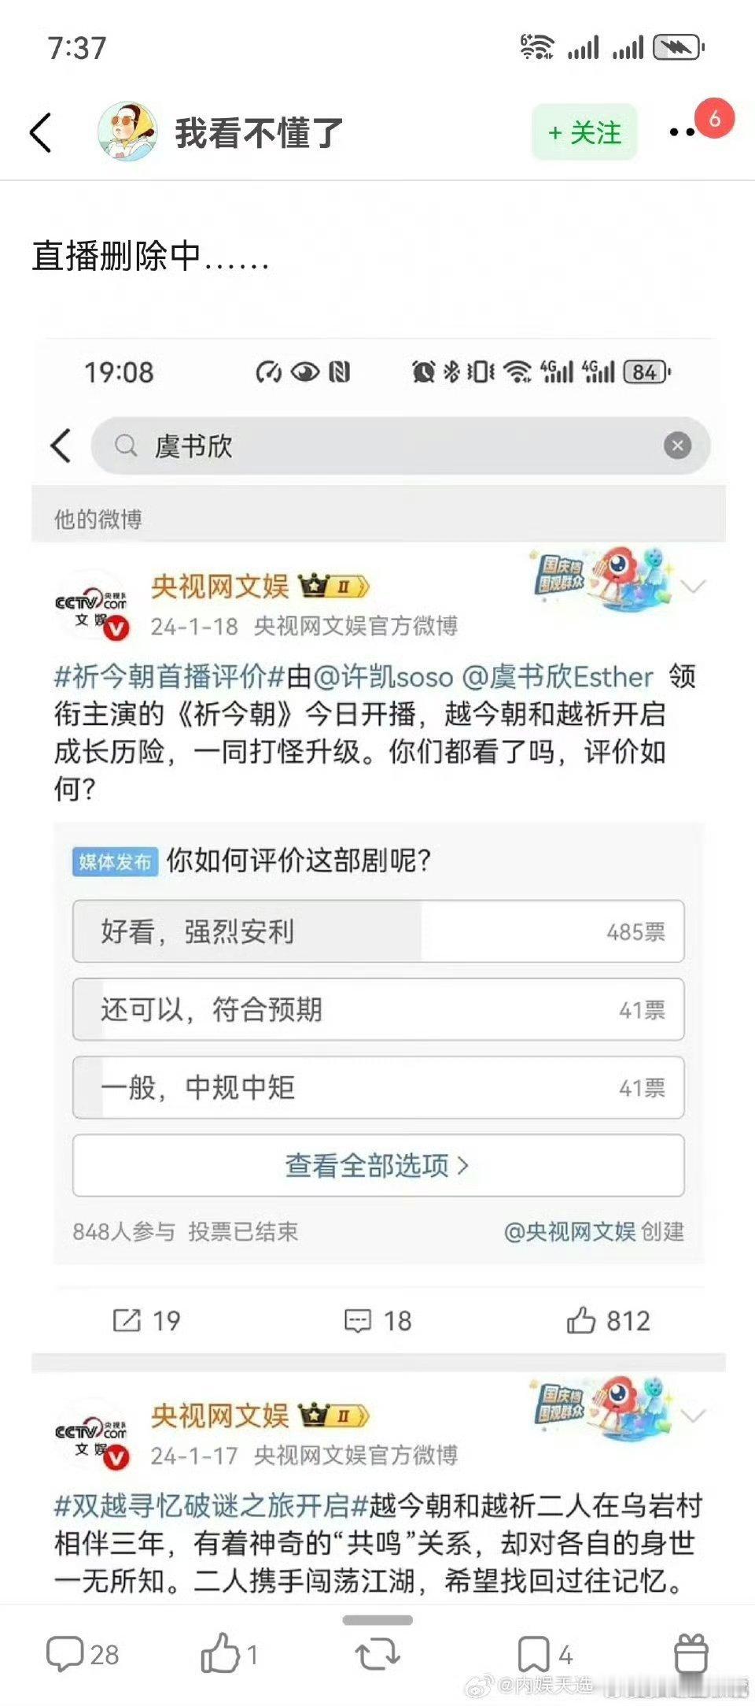755x1706 pixels.
Task: Select poll option 好看，强烈安利
Action: (x=378, y=931)
